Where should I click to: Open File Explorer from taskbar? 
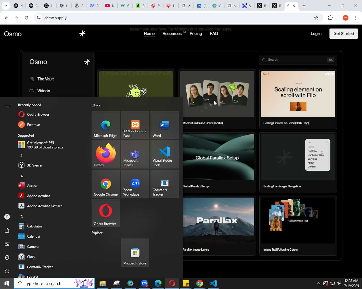coord(103,283)
